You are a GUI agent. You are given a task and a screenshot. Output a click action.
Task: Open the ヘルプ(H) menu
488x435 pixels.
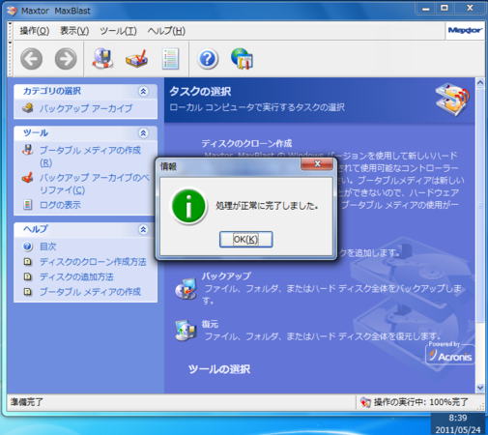coord(166,31)
